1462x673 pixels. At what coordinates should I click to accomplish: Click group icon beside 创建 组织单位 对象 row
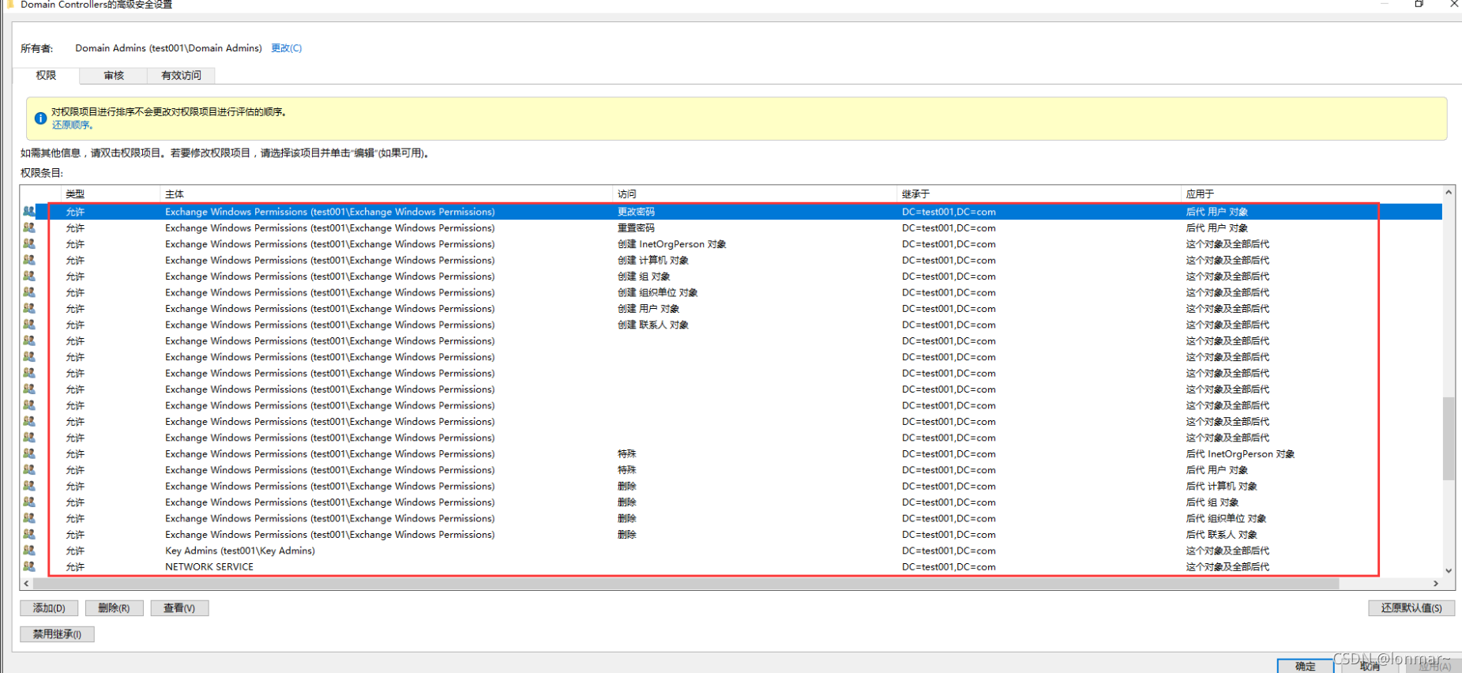pos(29,292)
